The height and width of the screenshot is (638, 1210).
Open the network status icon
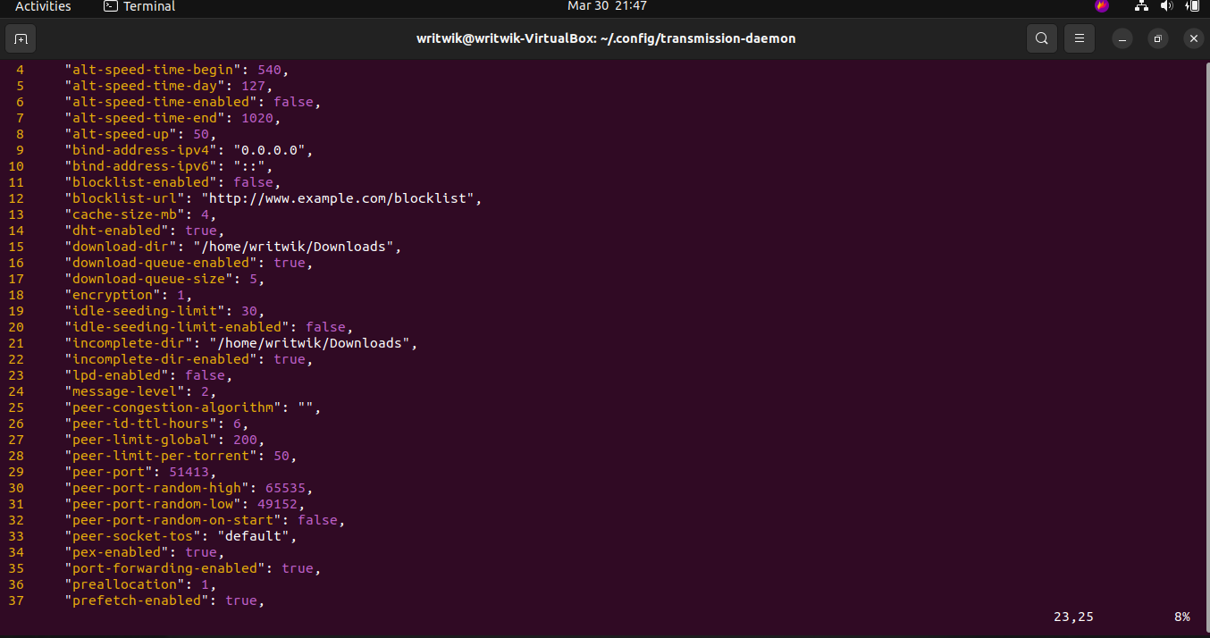tap(1141, 6)
